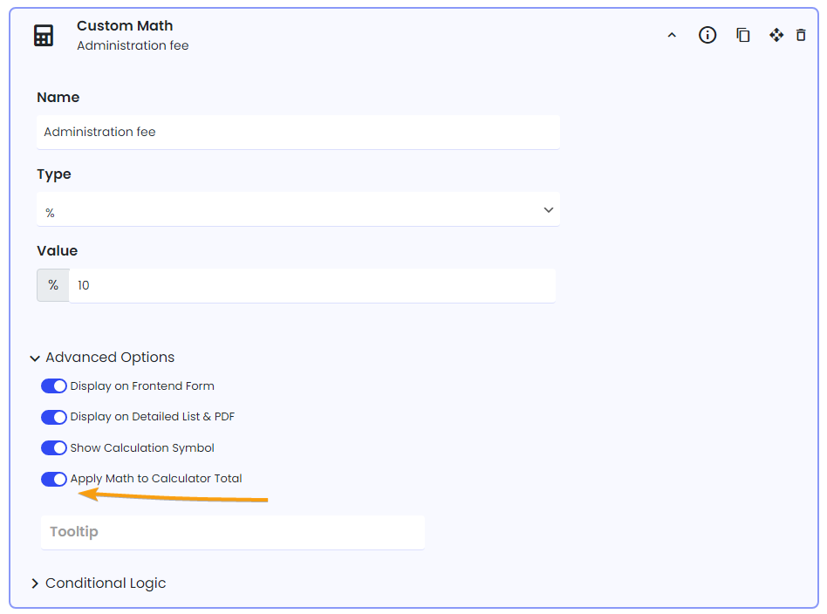Delete the element with the trash icon

801,36
